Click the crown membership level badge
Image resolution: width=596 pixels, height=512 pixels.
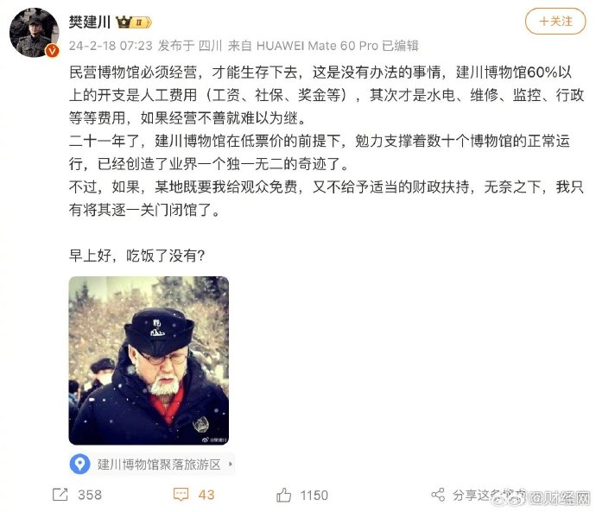pos(133,22)
